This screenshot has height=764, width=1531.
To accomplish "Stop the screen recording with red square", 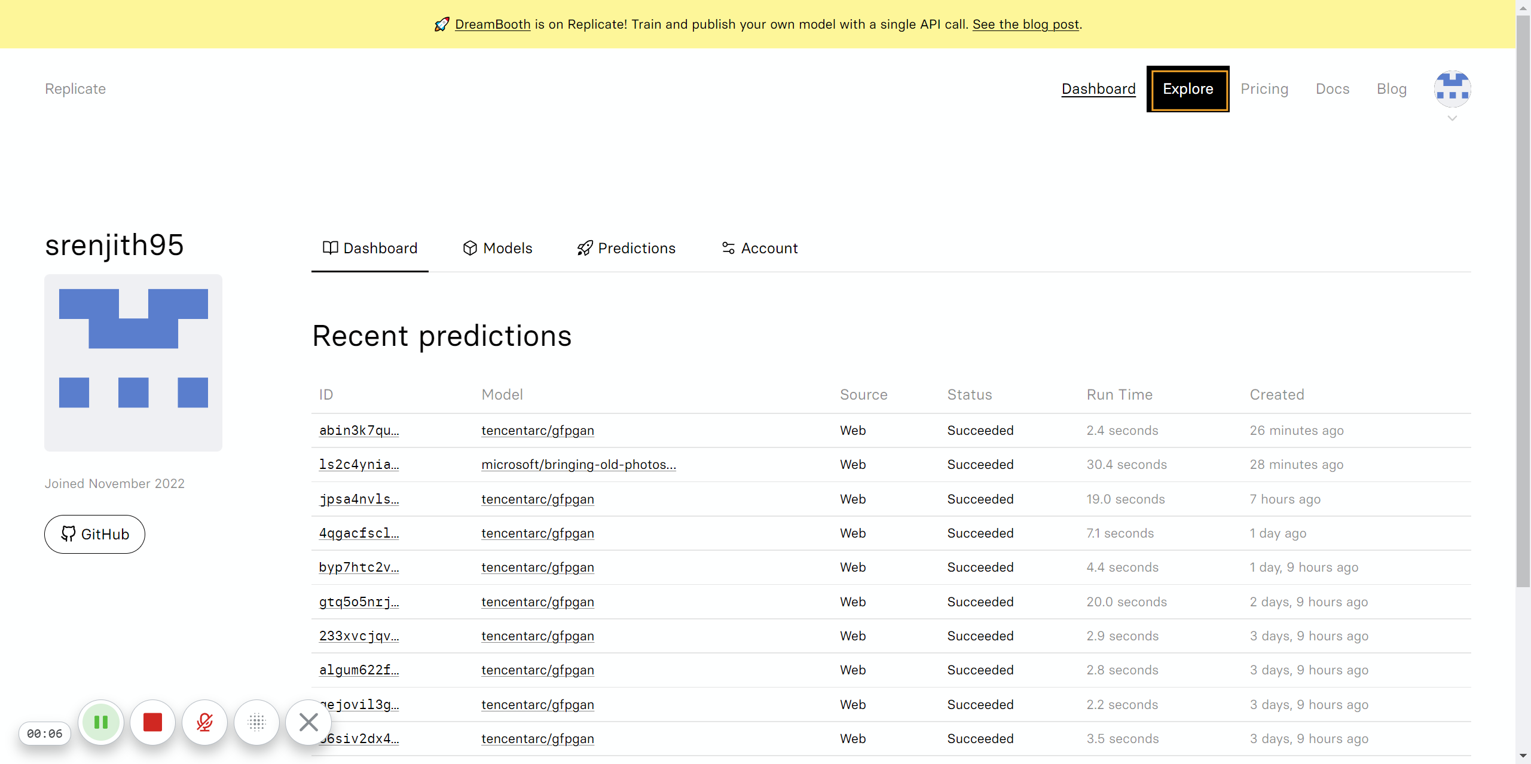I will [153, 722].
